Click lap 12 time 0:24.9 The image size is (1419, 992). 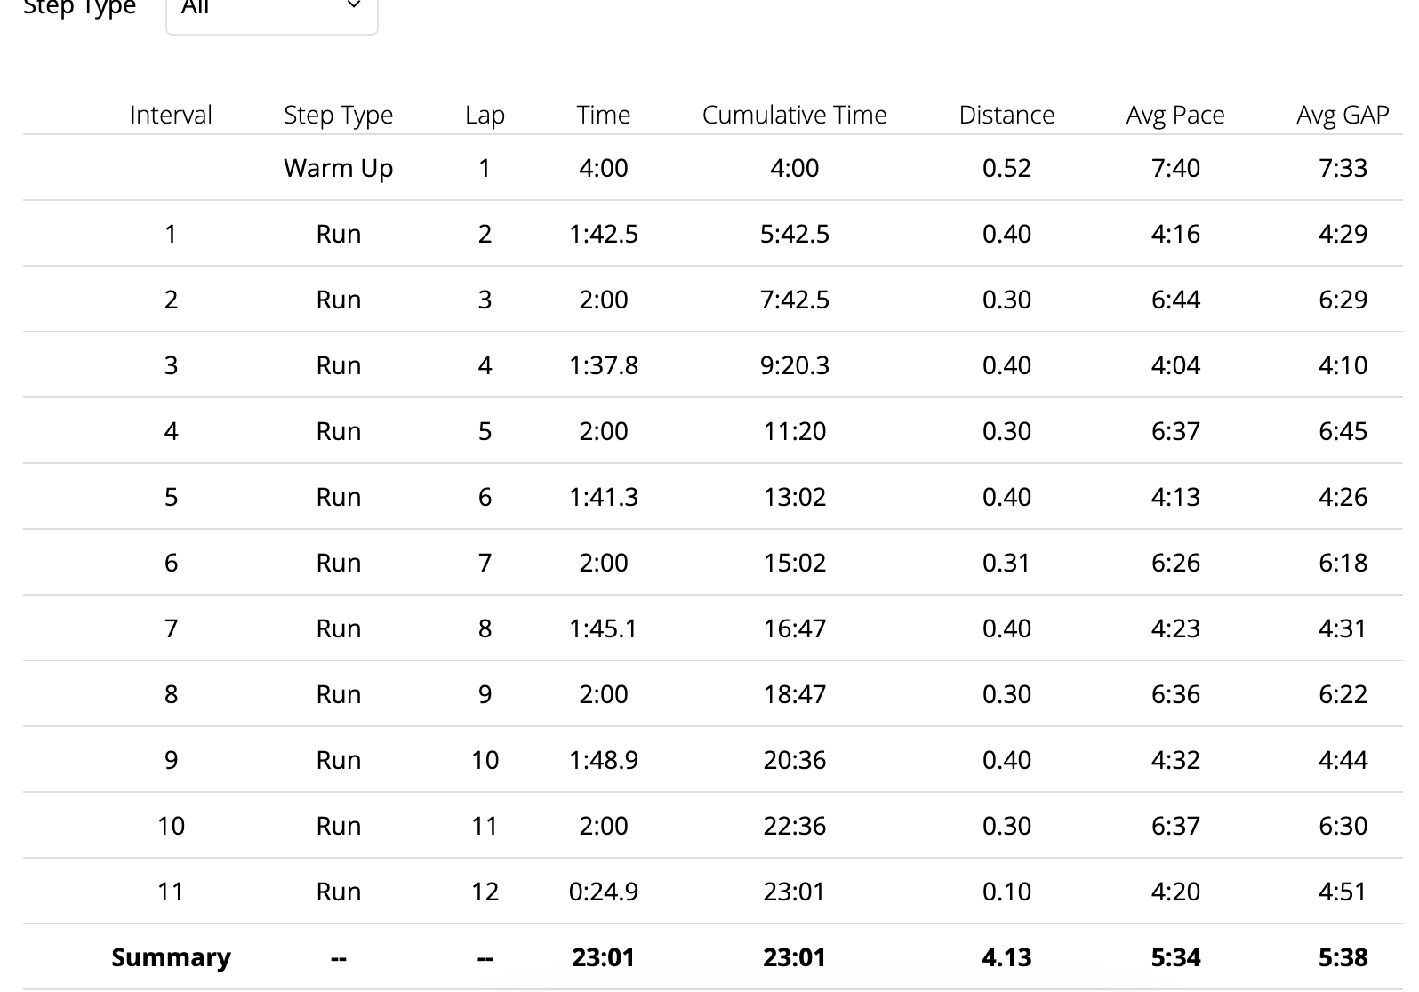pyautogui.click(x=603, y=892)
